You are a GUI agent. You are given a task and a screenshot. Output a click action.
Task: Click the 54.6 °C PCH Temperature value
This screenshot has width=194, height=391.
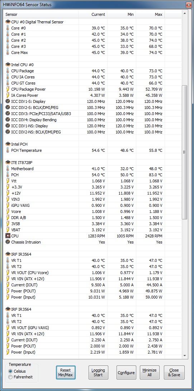tap(99, 150)
